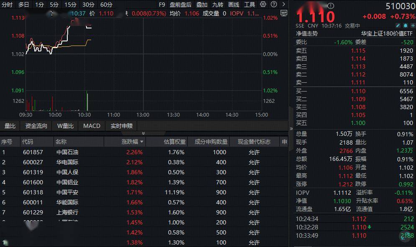Toggle the 九转 indicator
The height and width of the screenshot is (247, 416).
217,5
